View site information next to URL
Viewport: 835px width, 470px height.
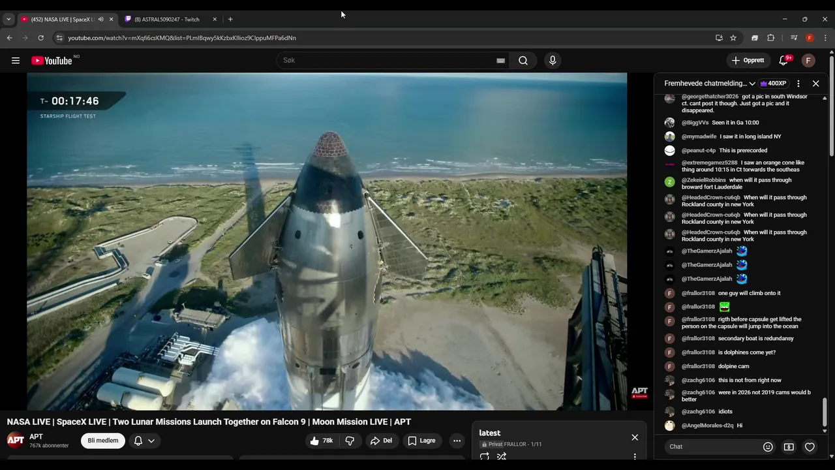click(x=59, y=38)
